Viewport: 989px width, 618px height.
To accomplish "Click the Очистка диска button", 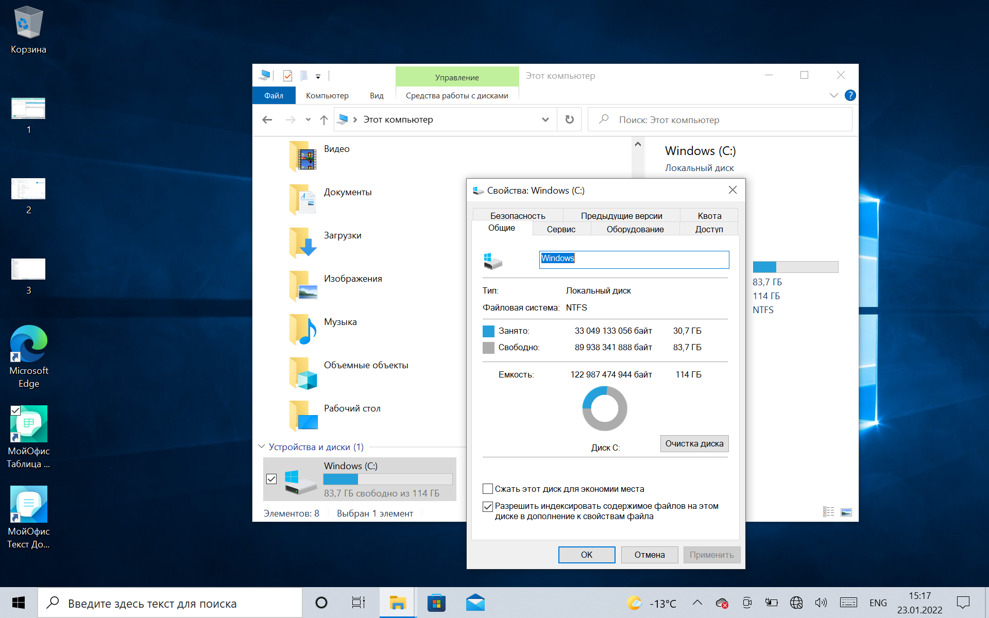I will (694, 443).
